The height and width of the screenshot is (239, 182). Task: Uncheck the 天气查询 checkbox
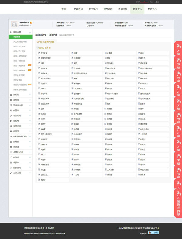click(39, 53)
